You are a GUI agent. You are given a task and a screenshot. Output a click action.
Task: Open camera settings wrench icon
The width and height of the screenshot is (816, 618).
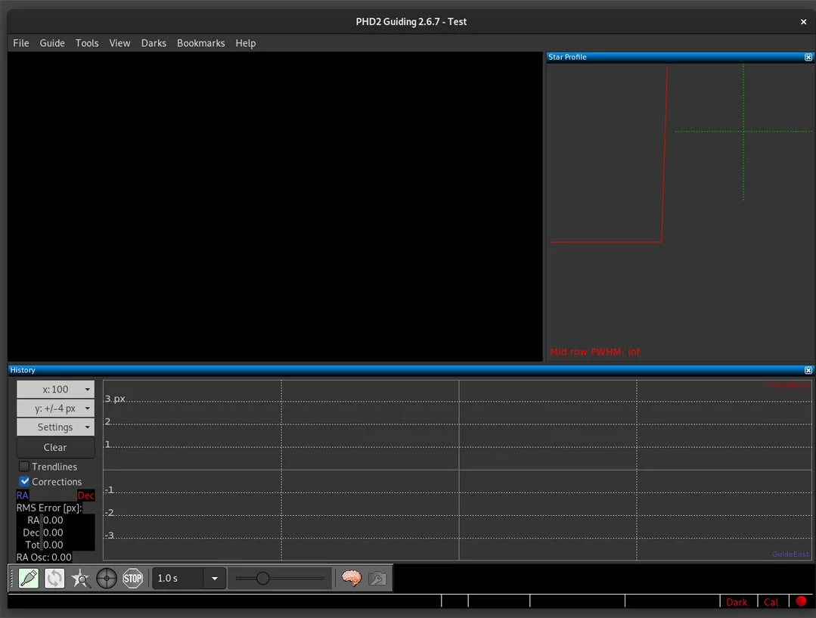click(x=377, y=579)
